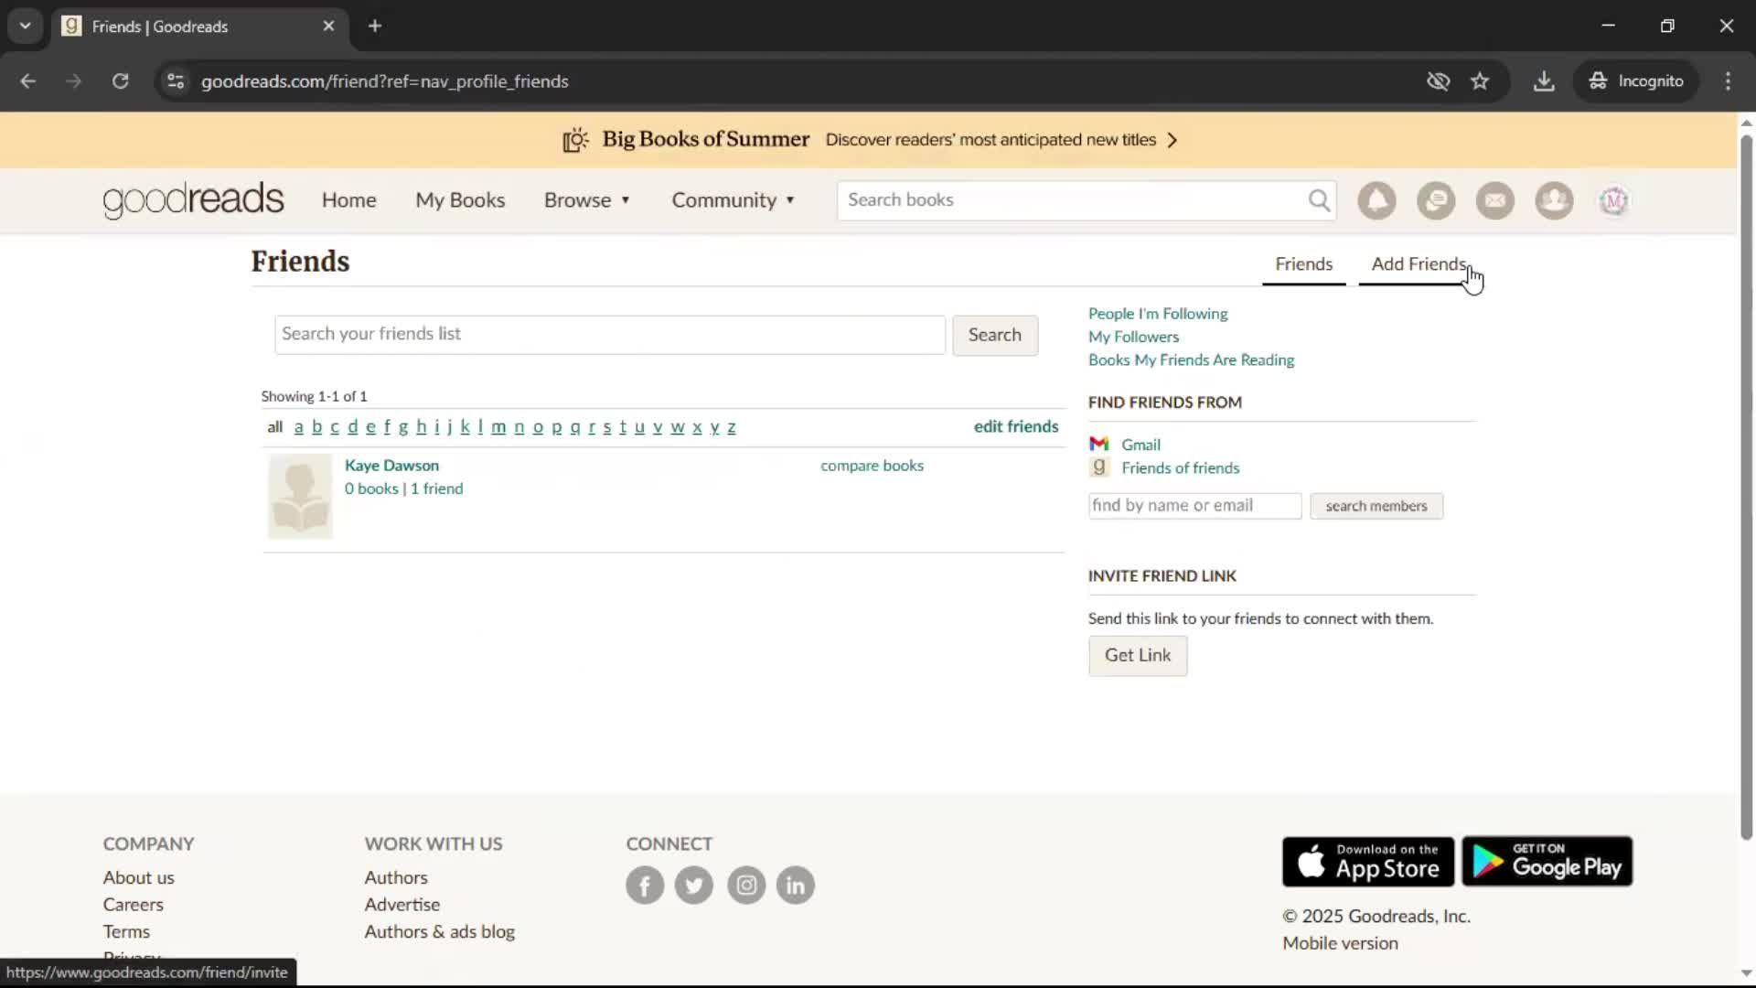Open the About us footer link

click(x=138, y=877)
